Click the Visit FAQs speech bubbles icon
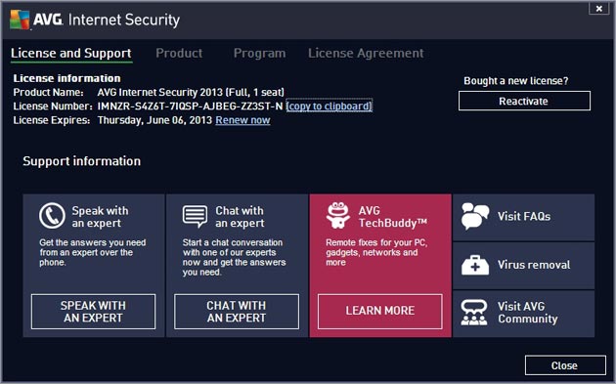 click(475, 216)
